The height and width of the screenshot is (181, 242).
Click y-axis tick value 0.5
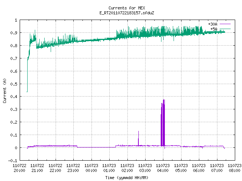tap(14, 84)
